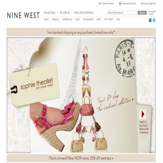This screenshot has width=163, height=163.
Task: Go to the Nine West logo homepage
Action: click(x=23, y=15)
